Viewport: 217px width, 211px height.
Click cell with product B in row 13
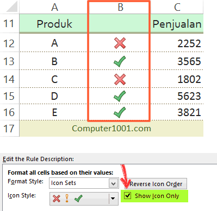pos(54,61)
